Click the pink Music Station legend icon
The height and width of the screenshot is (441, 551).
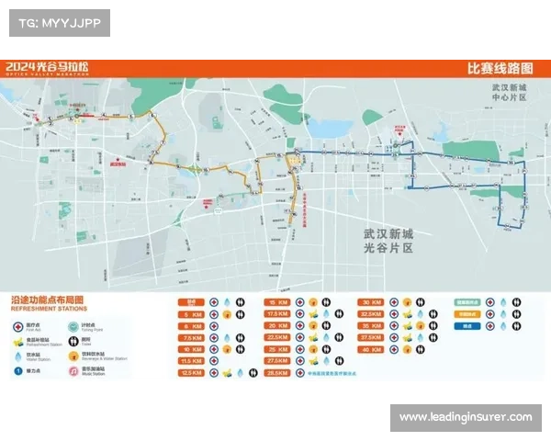(73, 371)
